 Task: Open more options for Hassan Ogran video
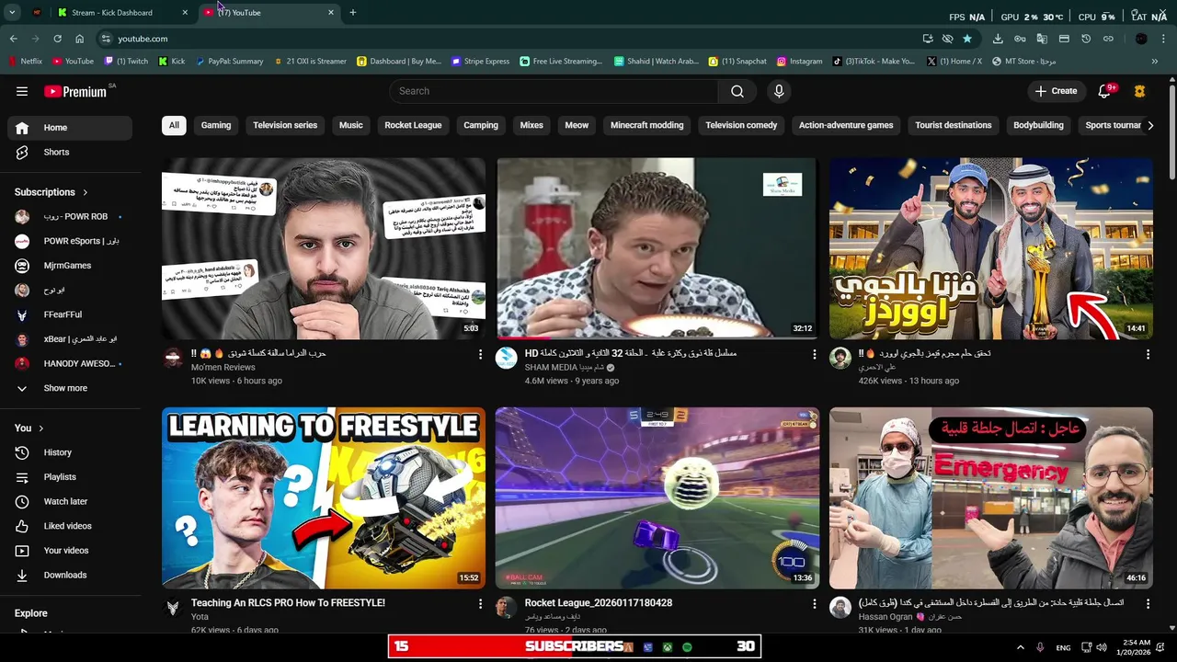(x=1148, y=603)
